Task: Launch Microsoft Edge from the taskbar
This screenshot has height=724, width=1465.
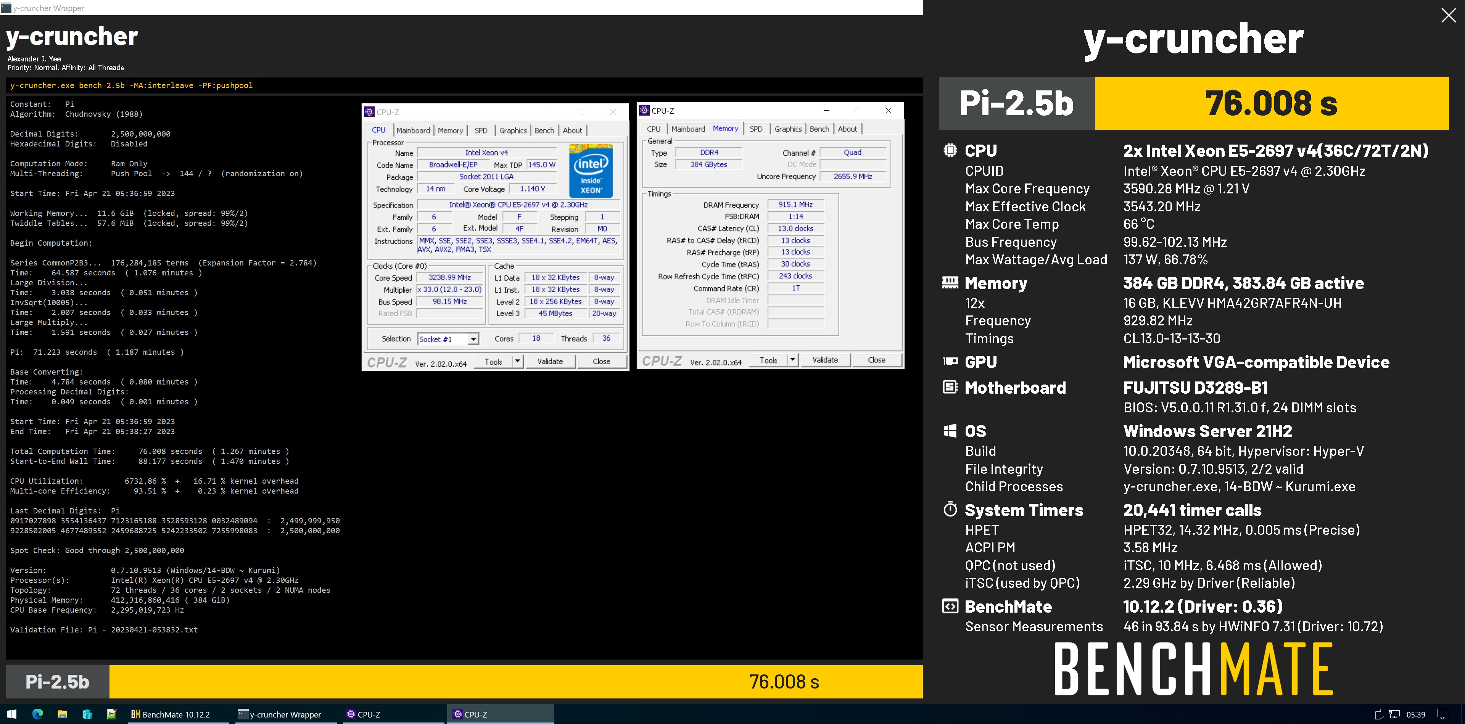Action: pos(37,714)
